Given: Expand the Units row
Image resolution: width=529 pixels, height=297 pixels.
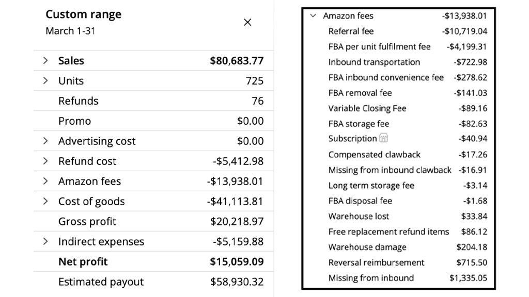Looking at the screenshot, I should [x=46, y=81].
